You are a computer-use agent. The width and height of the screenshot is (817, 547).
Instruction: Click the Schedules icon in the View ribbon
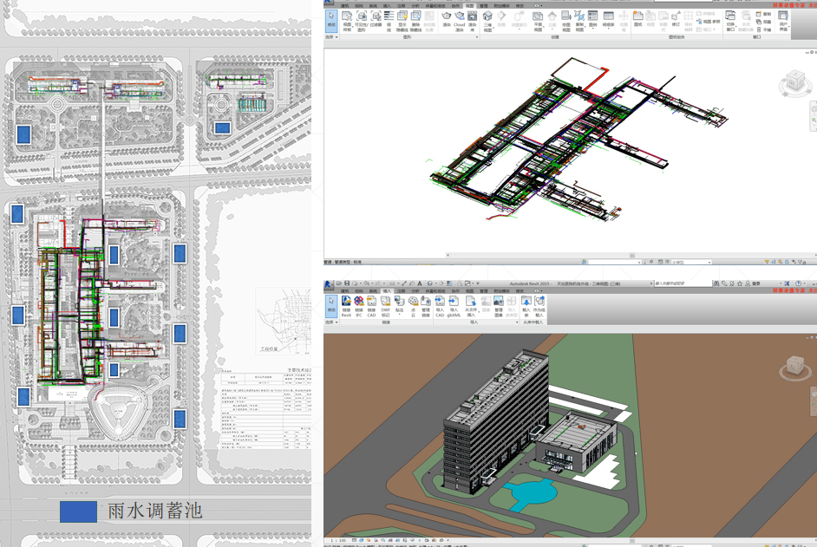(609, 18)
